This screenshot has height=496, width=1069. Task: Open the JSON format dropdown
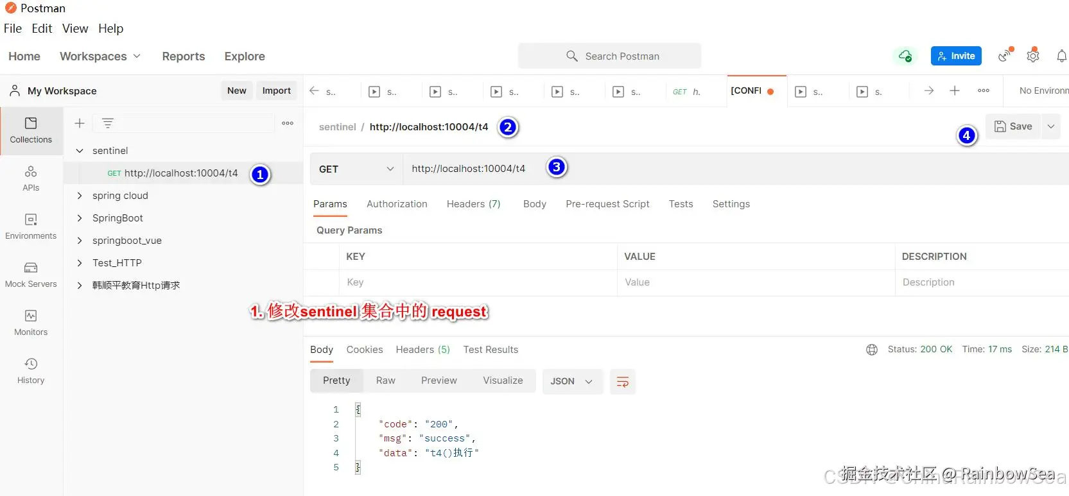[572, 382]
